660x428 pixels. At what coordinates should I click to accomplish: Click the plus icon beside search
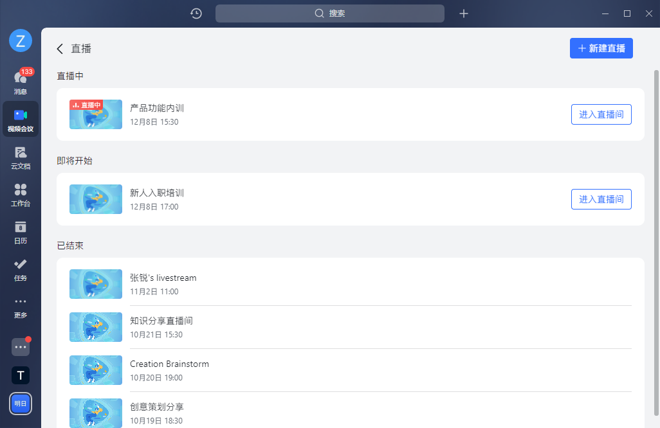pyautogui.click(x=464, y=13)
